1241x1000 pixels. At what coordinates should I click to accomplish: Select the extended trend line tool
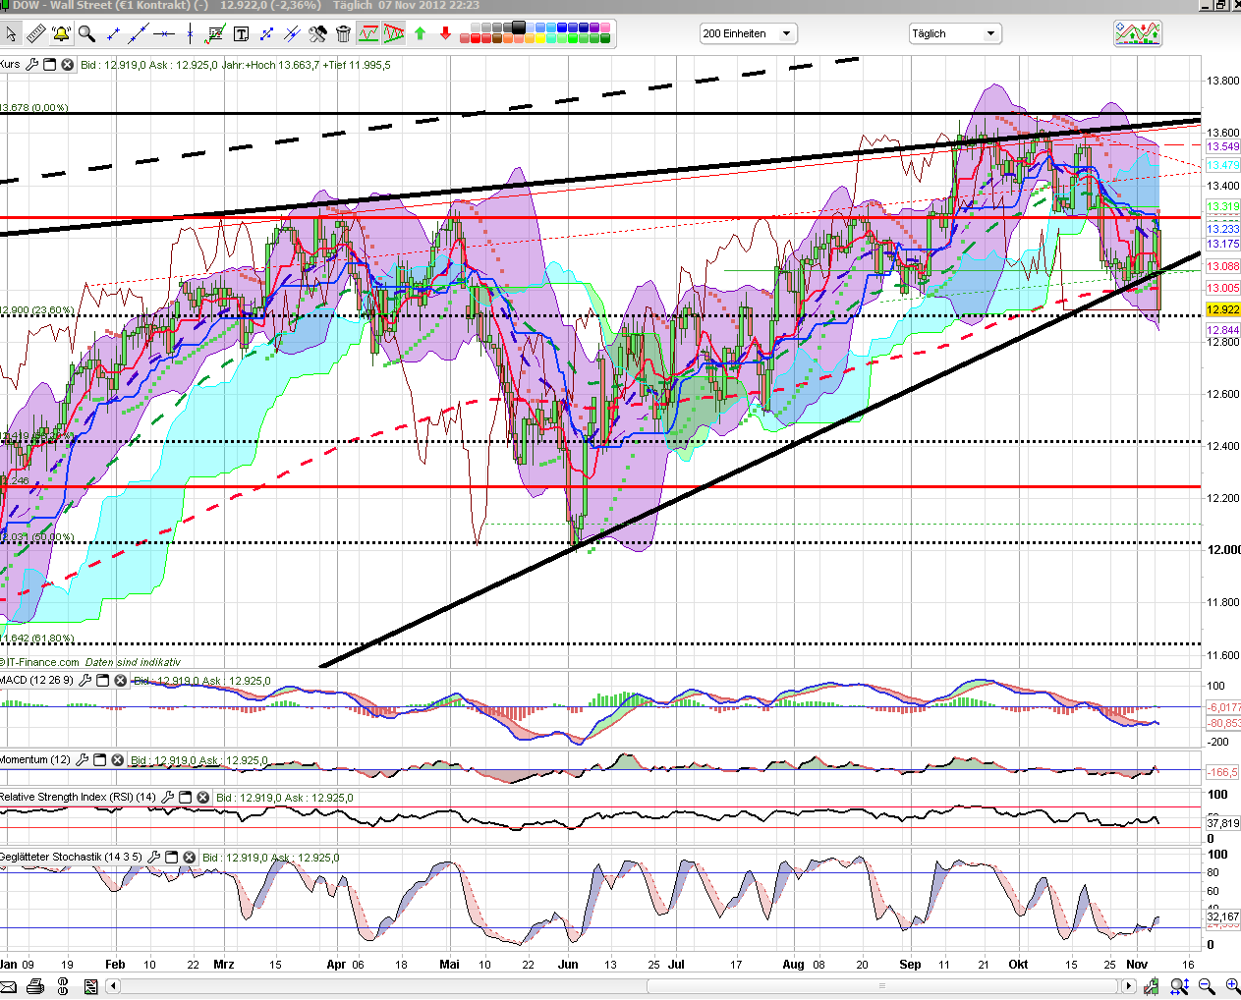(x=139, y=33)
